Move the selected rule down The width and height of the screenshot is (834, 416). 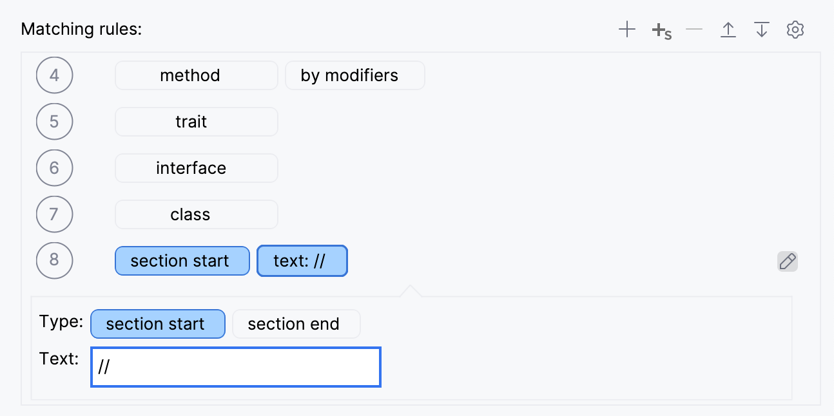761,29
